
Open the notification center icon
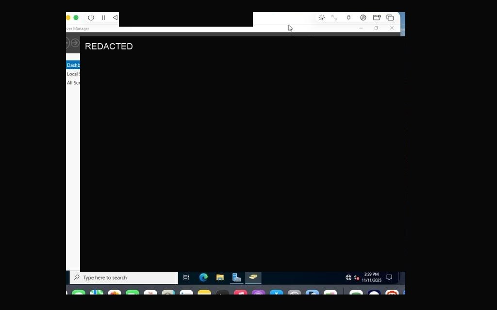(x=389, y=278)
